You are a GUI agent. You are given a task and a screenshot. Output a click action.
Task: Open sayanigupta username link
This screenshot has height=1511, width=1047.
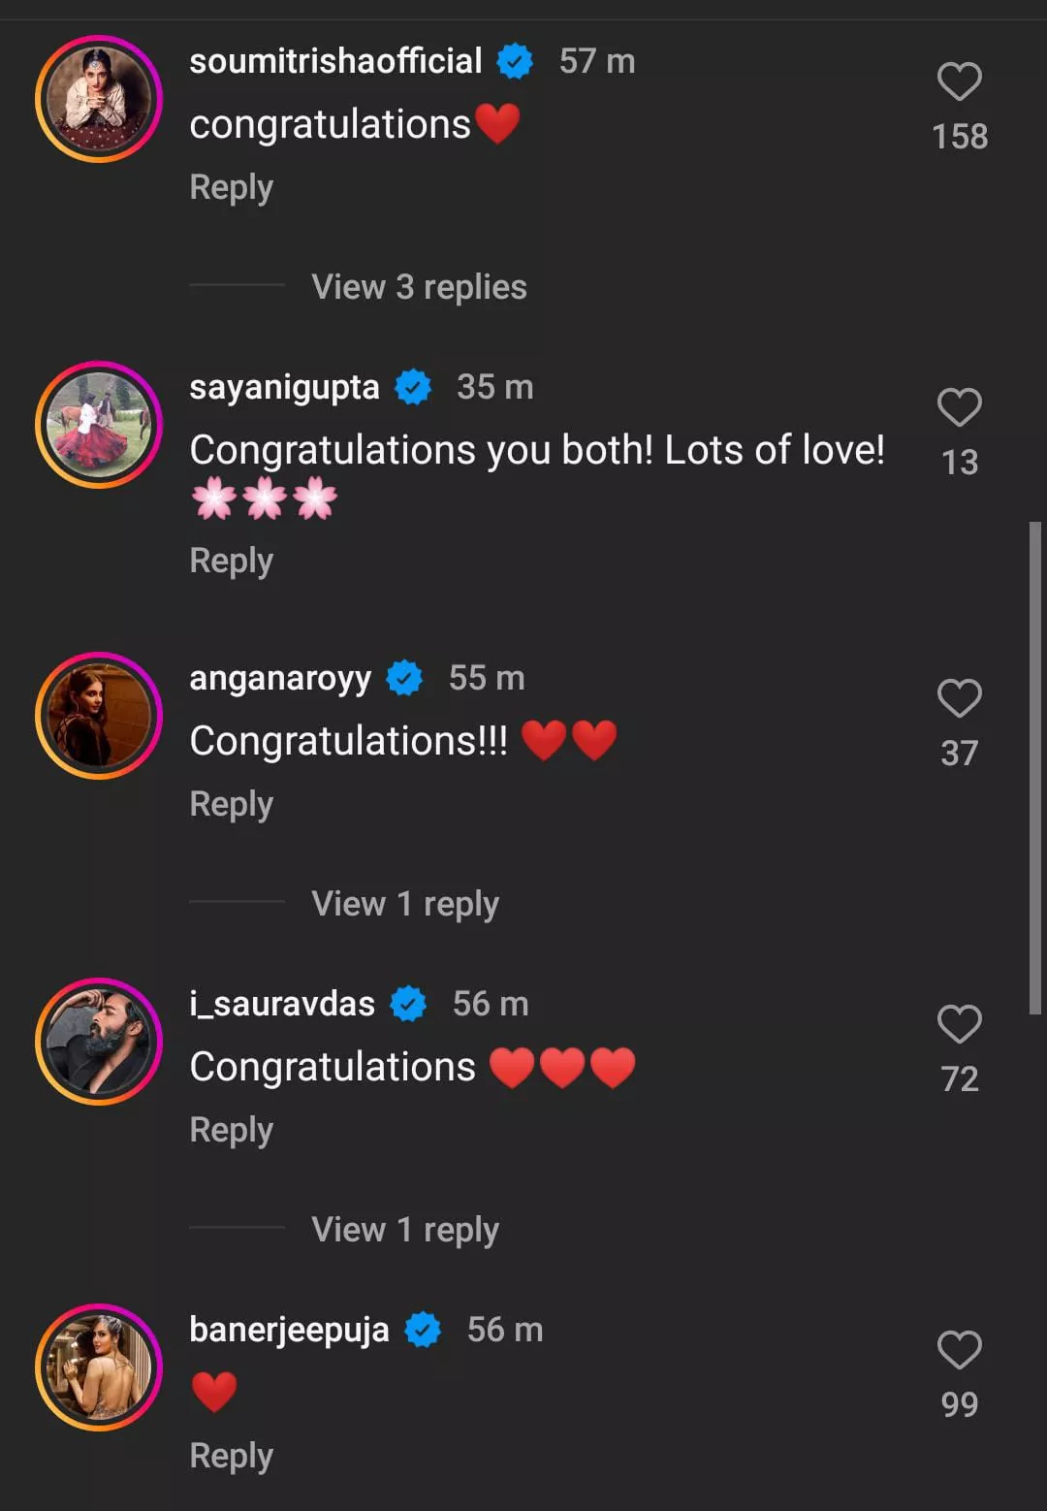284,387
